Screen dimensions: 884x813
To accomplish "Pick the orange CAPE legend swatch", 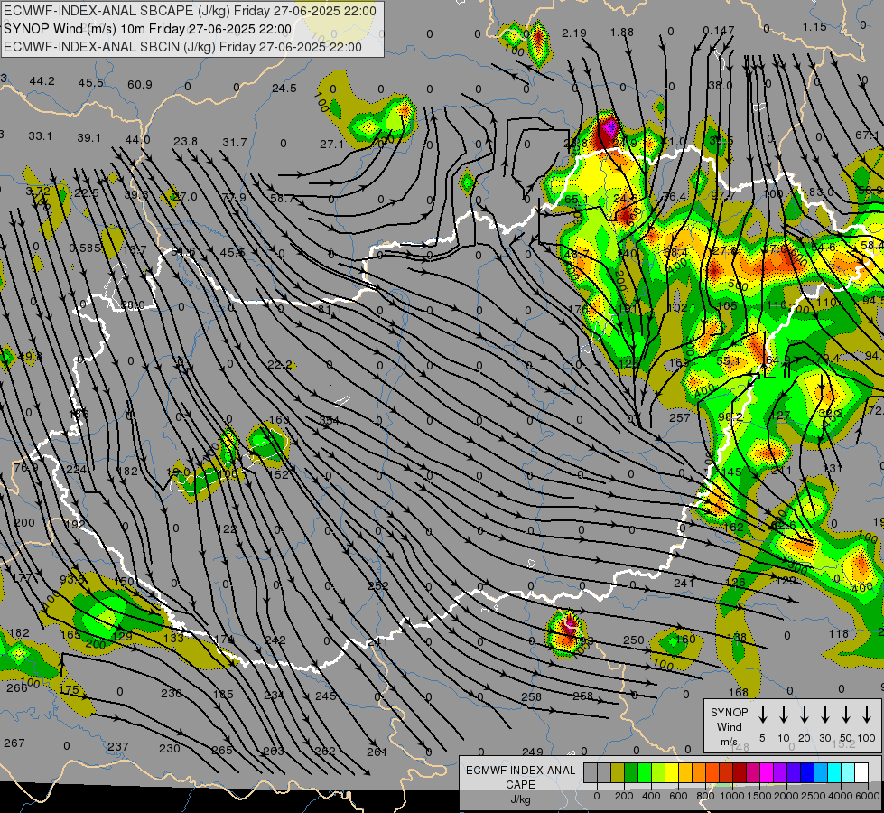I will [699, 773].
